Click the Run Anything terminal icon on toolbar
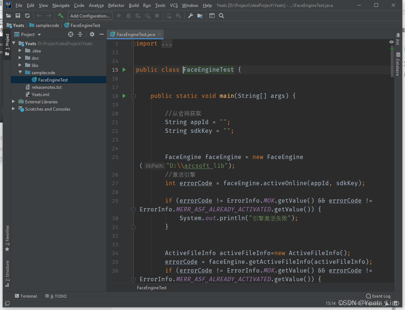 pos(212,16)
